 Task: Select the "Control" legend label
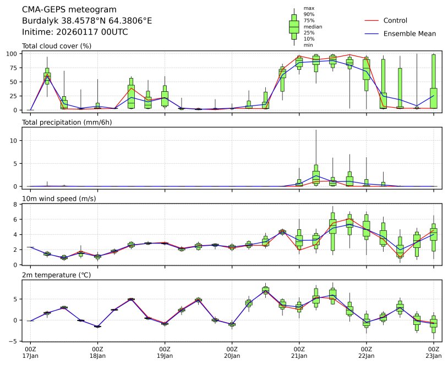coord(395,20)
